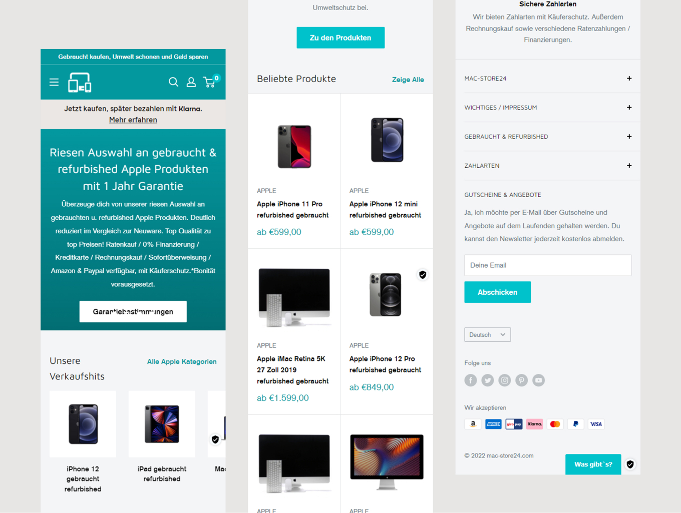This screenshot has height=513, width=681.
Task: View the shopping cart icon
Action: coord(210,82)
